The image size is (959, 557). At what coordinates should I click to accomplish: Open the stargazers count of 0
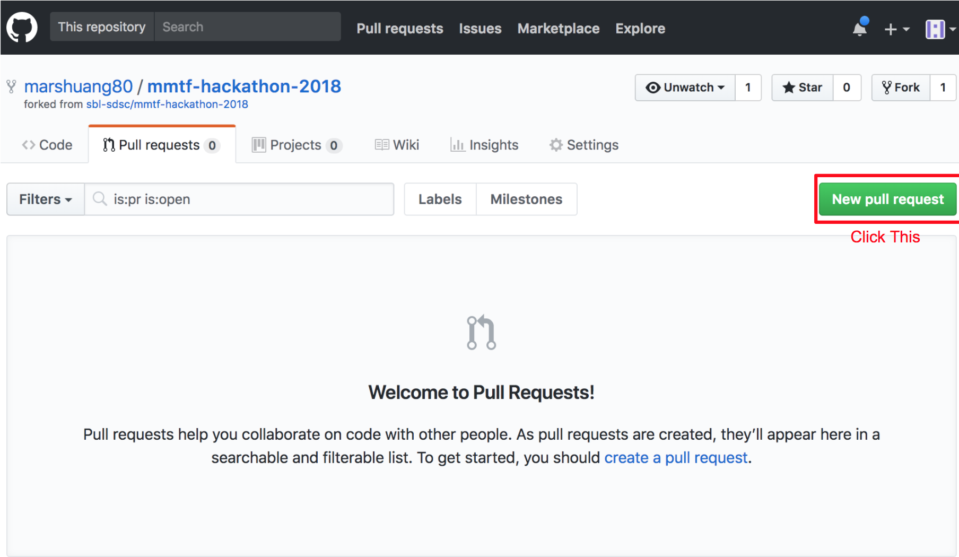847,88
